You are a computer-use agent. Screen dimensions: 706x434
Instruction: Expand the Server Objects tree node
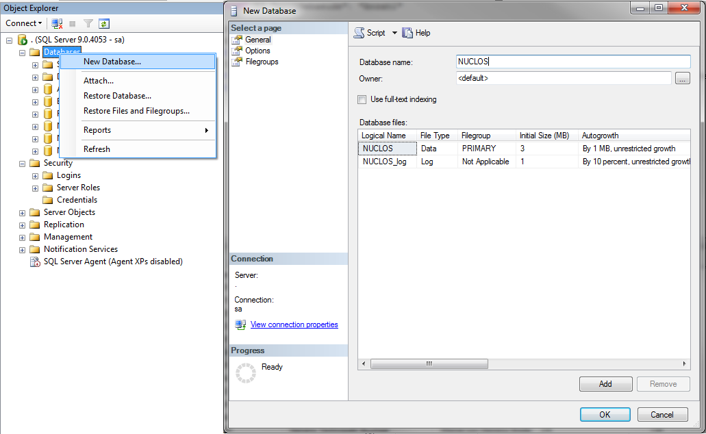[23, 212]
